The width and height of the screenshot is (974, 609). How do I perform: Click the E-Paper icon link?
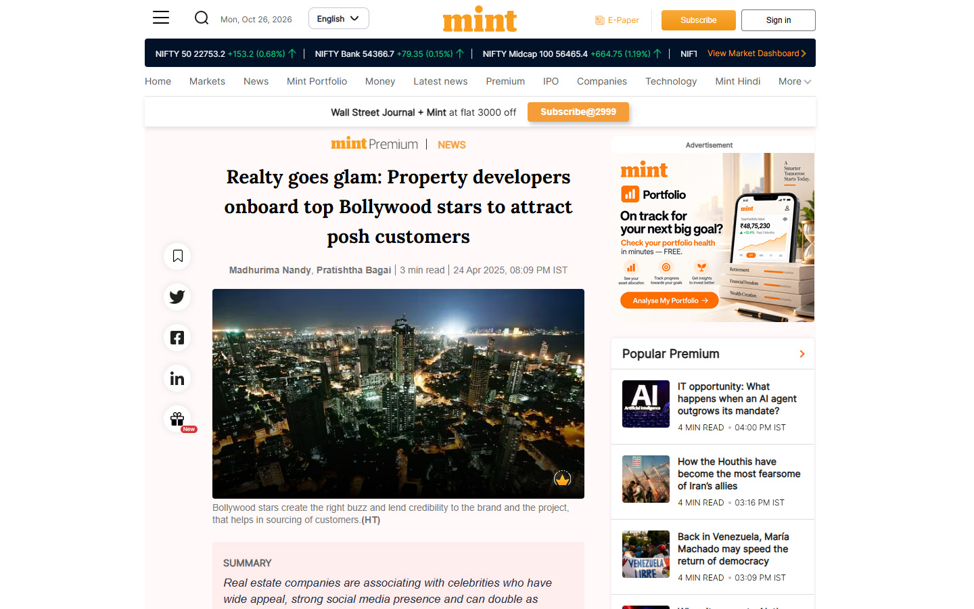617,20
